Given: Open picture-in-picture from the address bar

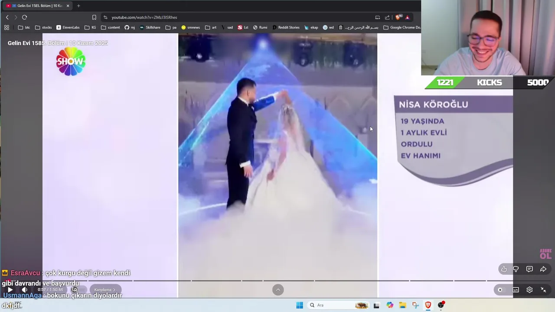Looking at the screenshot, I should click(377, 17).
